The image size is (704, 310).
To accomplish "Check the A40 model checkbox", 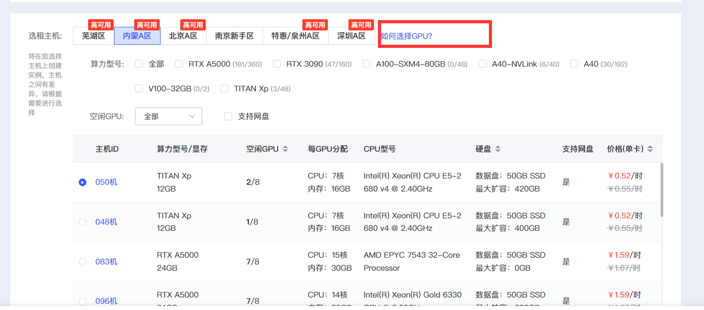I will pos(573,64).
